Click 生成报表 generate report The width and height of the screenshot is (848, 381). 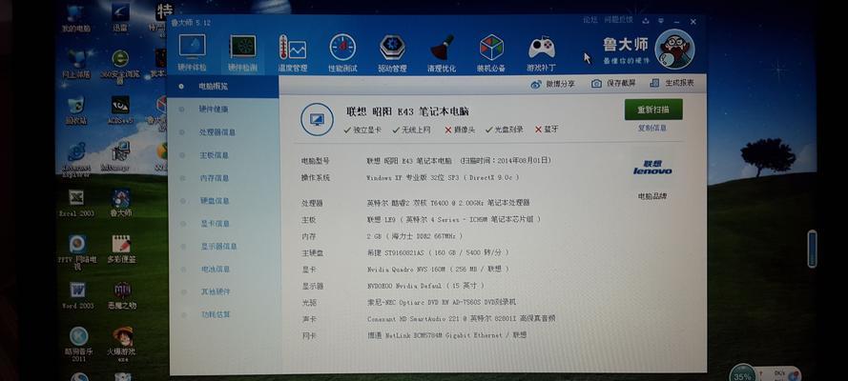click(x=672, y=83)
